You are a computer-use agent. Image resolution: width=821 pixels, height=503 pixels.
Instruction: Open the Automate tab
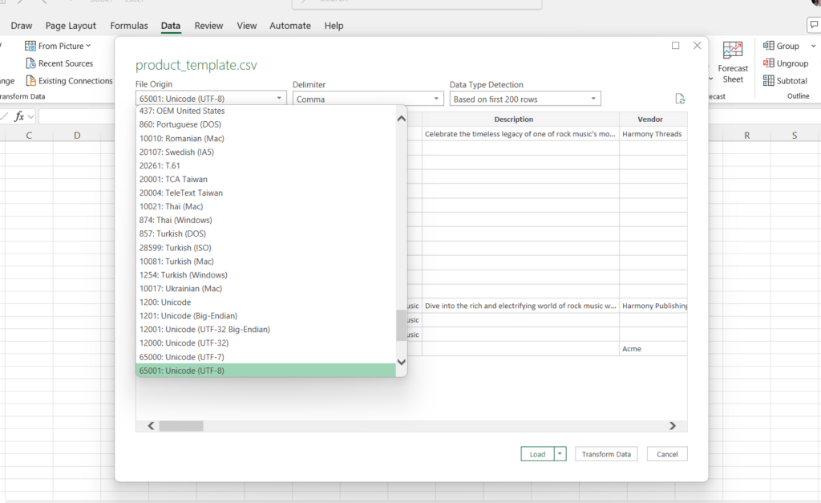click(290, 26)
